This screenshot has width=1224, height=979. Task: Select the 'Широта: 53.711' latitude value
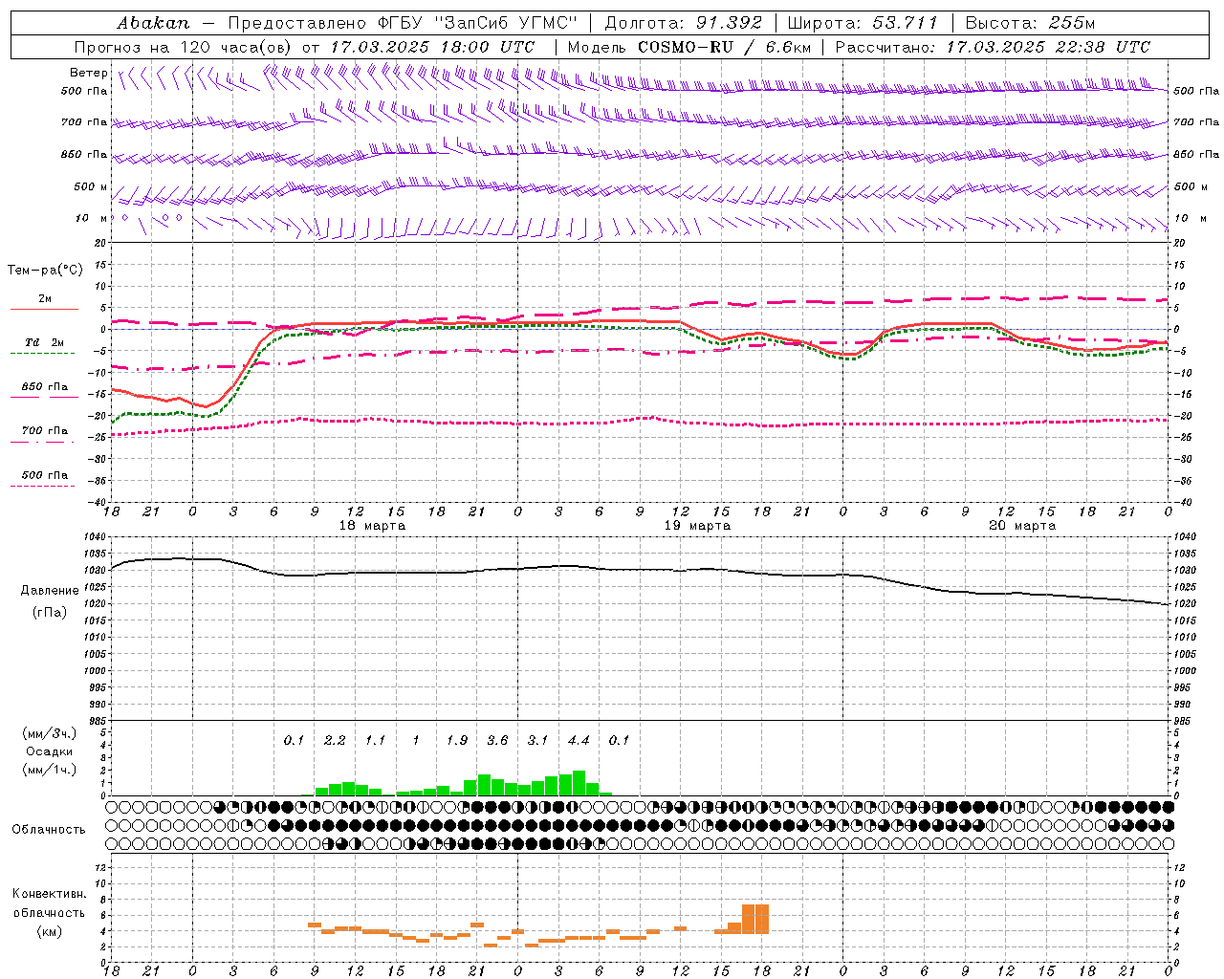[863, 23]
